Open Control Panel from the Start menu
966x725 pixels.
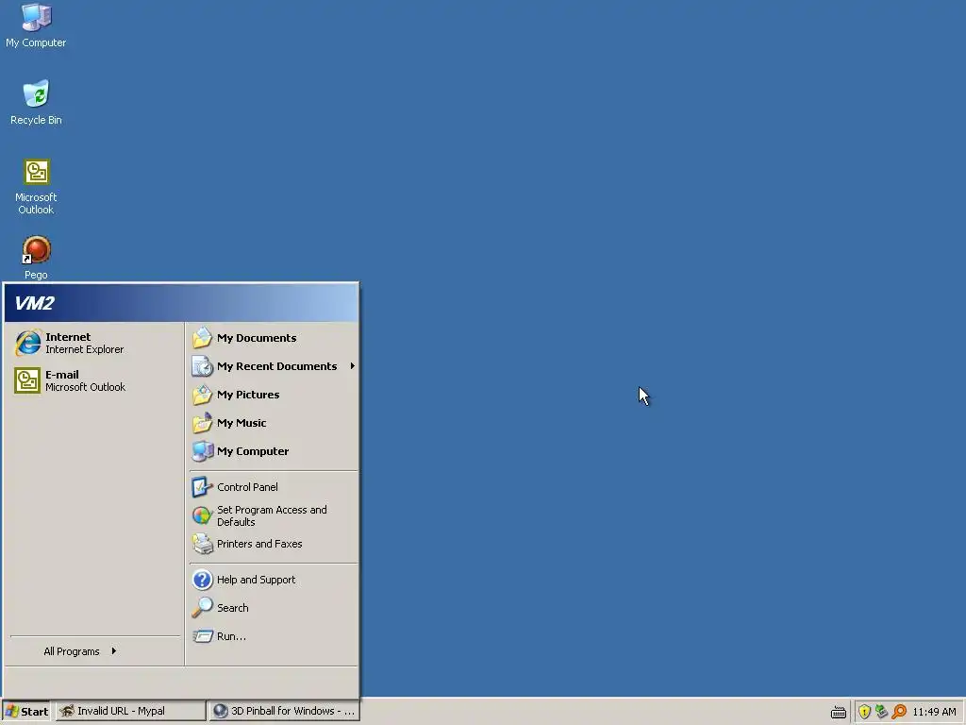tap(273, 487)
